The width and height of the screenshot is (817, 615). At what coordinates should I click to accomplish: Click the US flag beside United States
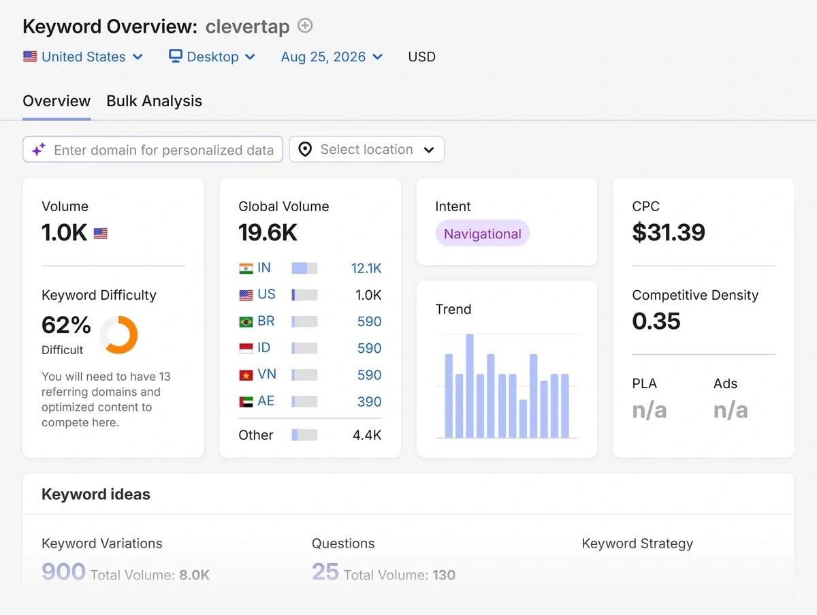coord(30,57)
